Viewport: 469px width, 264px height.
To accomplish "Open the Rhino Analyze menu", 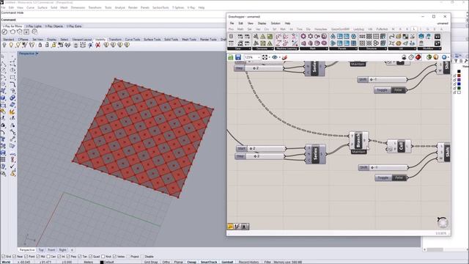I will 119,7.
